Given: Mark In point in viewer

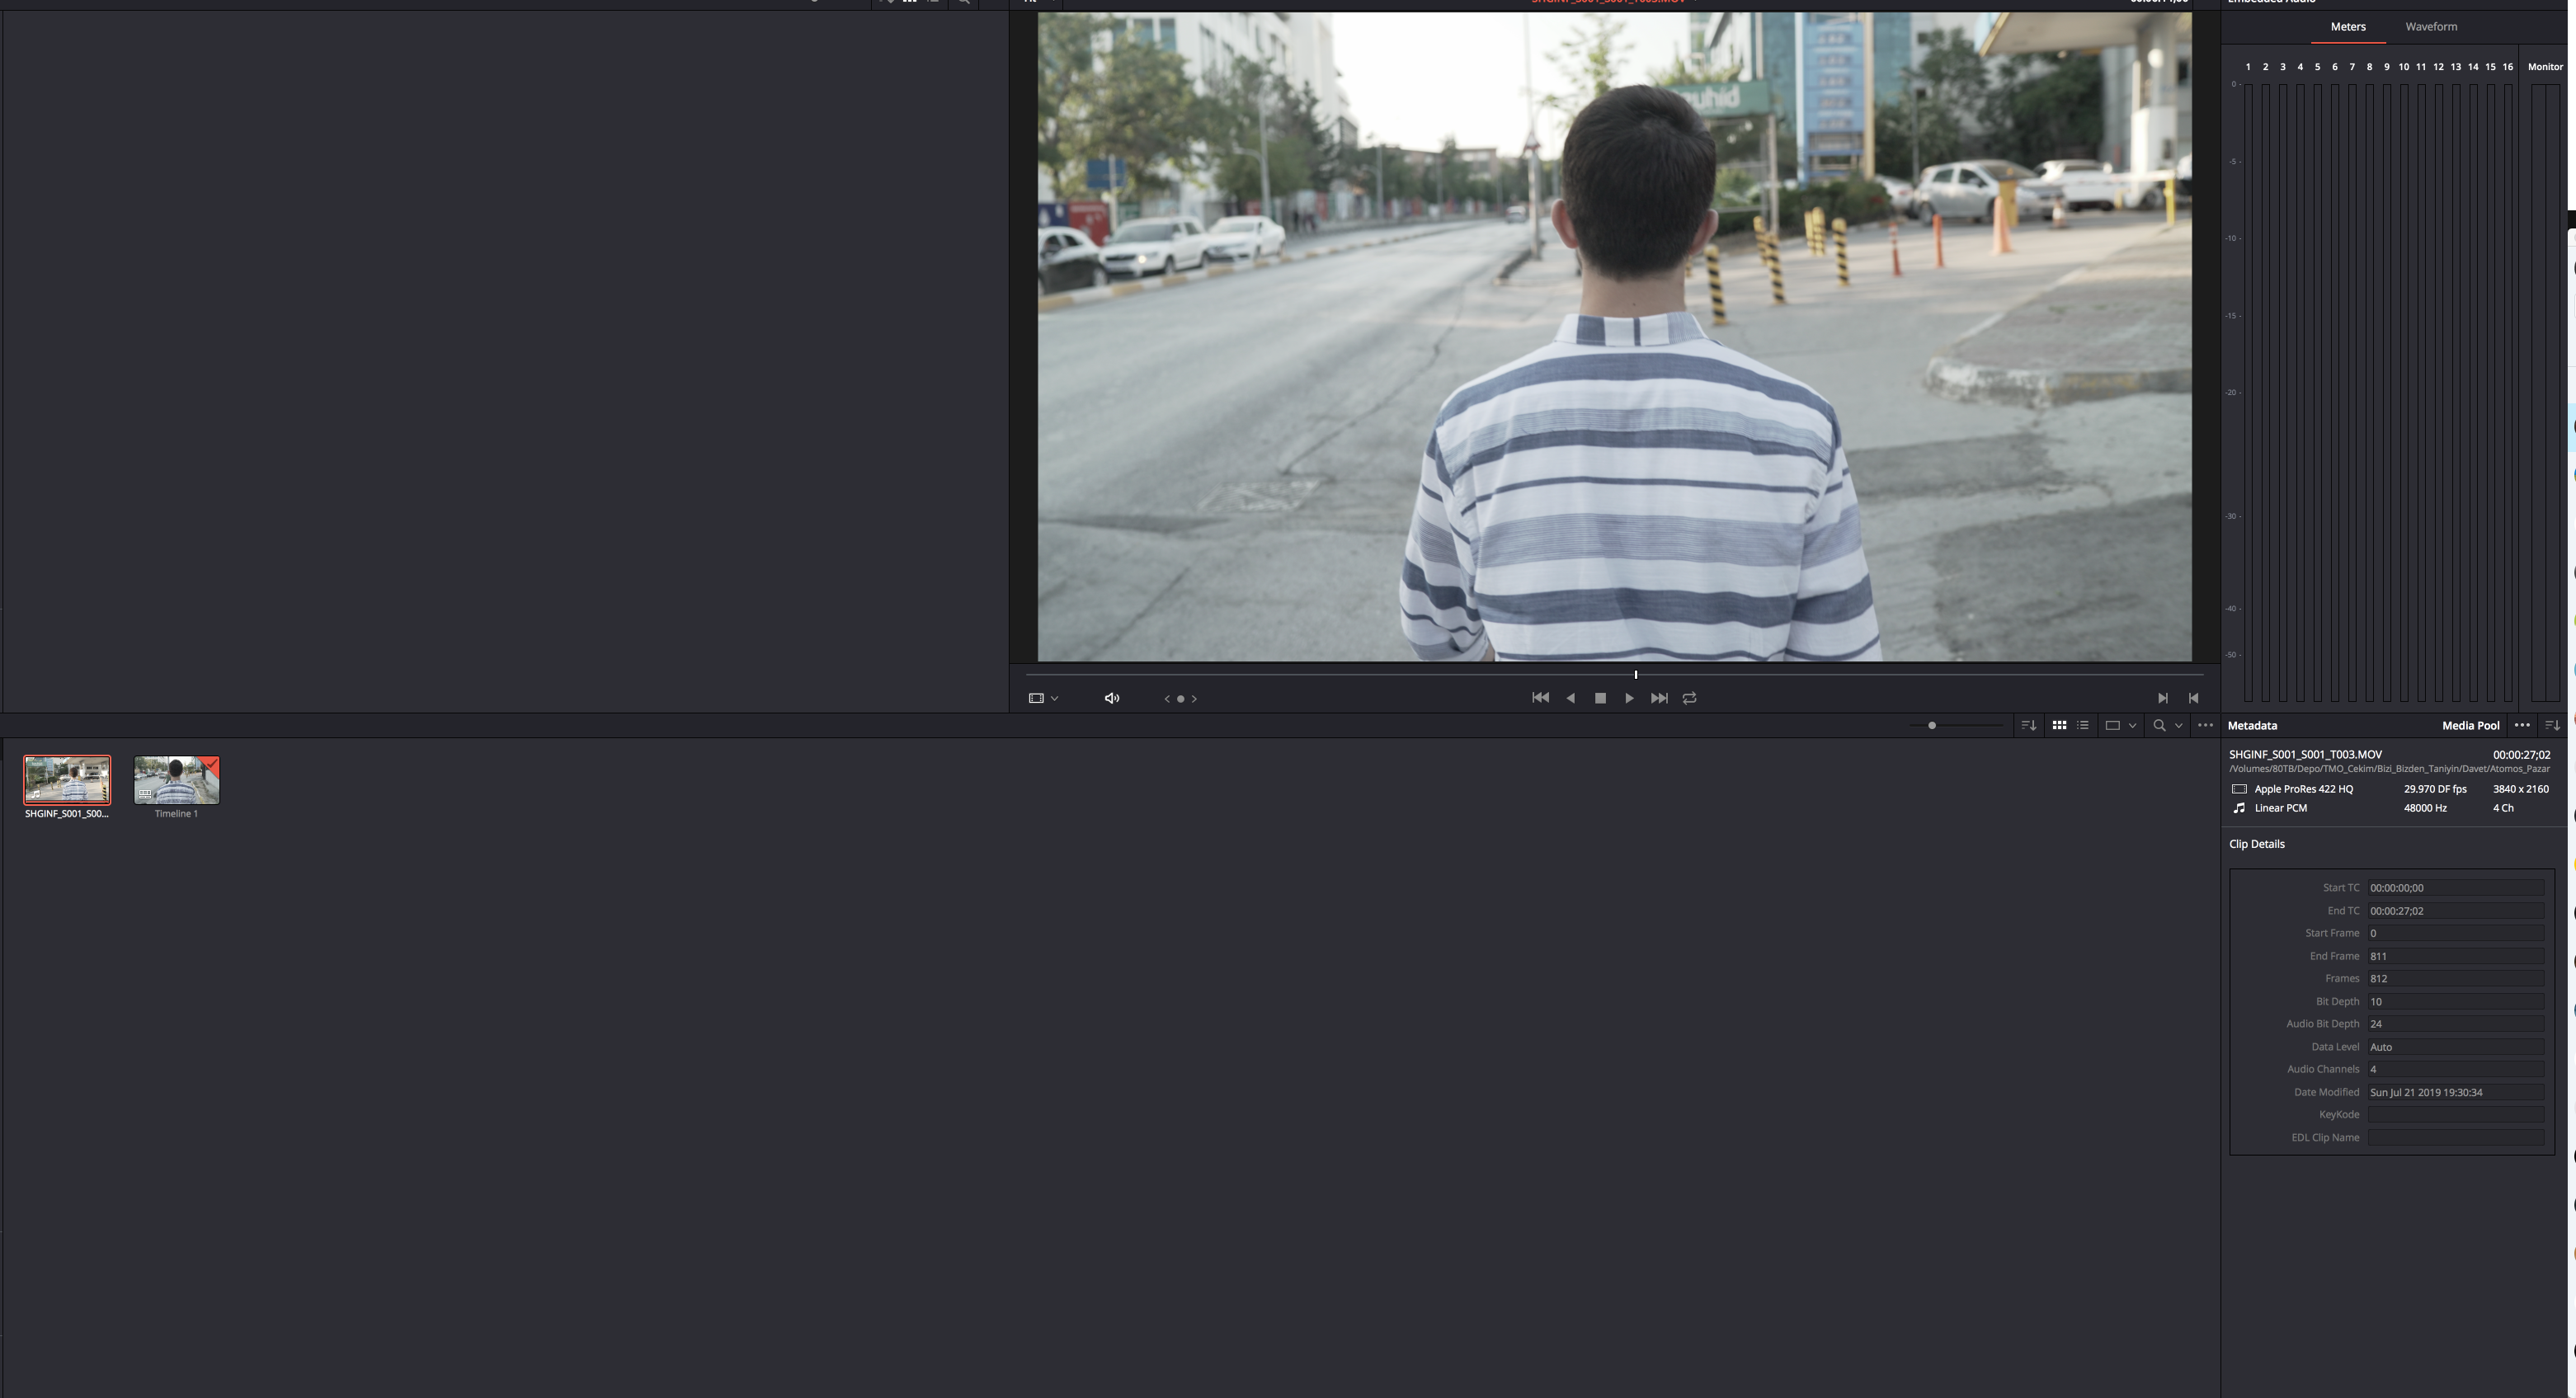Looking at the screenshot, I should [2162, 698].
